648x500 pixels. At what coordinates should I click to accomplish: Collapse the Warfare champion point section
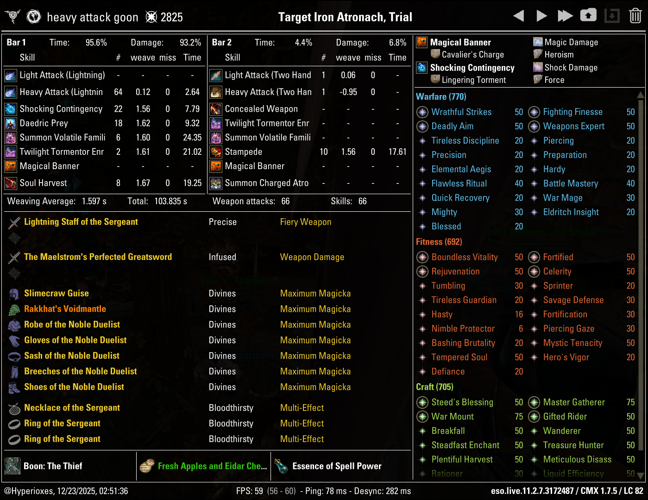point(440,96)
